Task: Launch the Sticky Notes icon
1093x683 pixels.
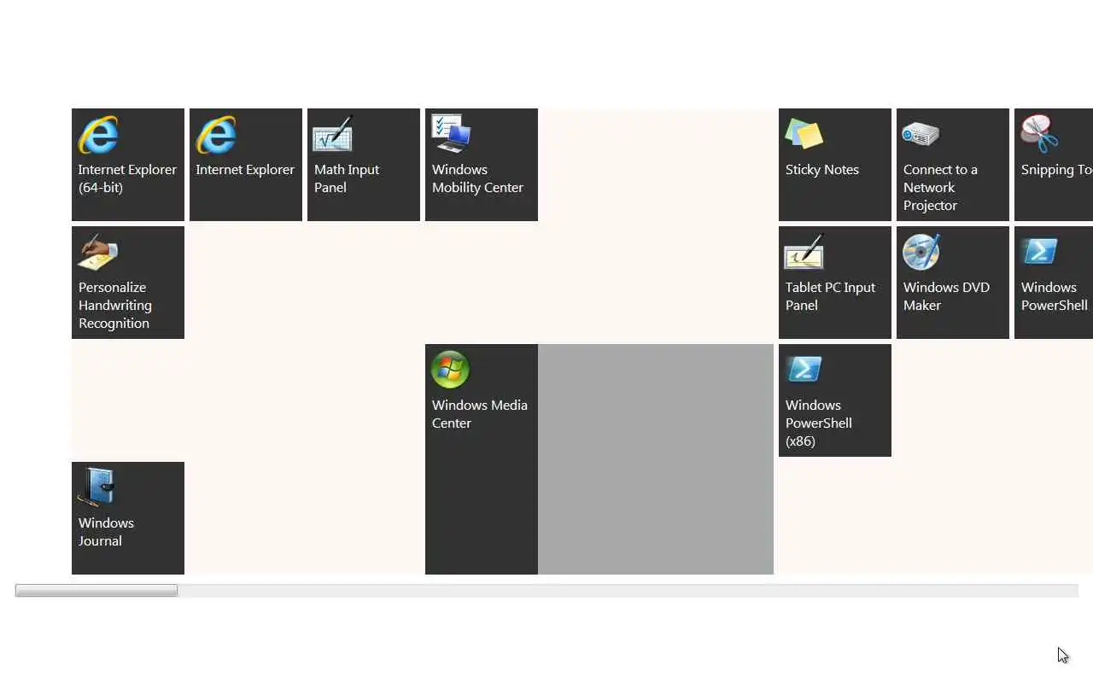Action: [804, 135]
